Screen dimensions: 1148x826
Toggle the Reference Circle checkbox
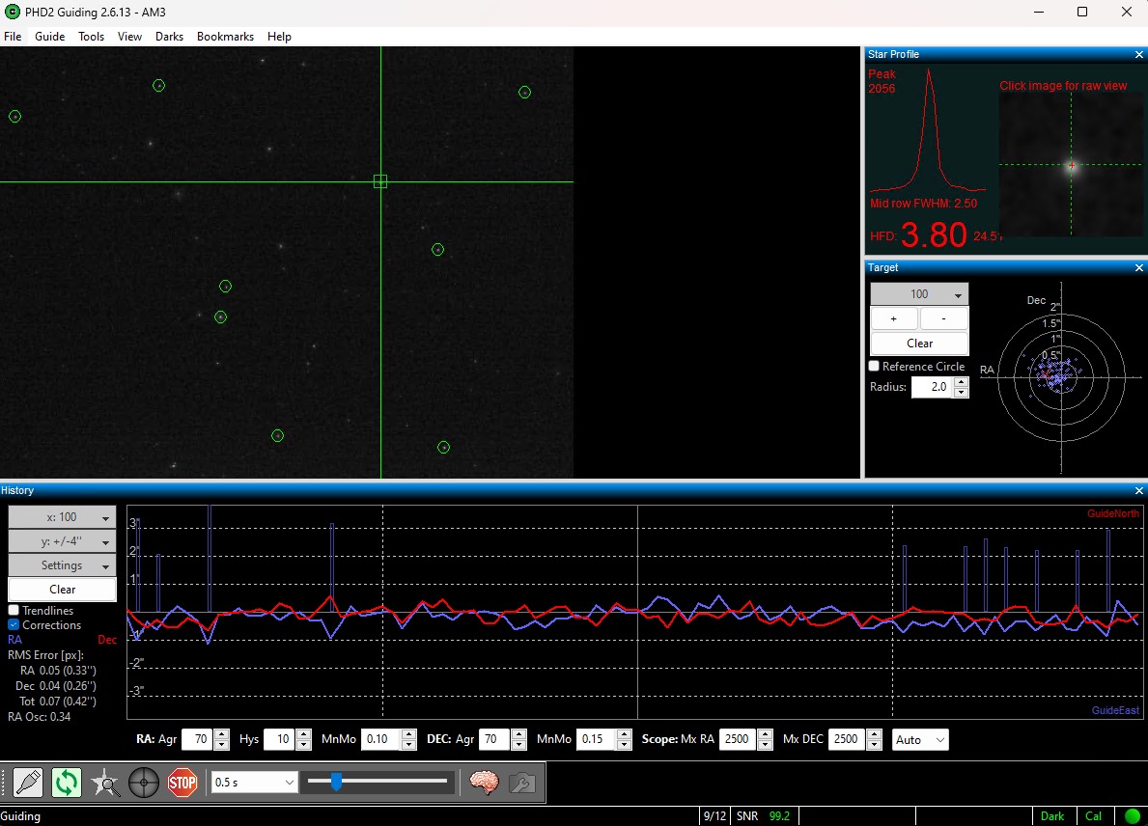[x=874, y=366]
